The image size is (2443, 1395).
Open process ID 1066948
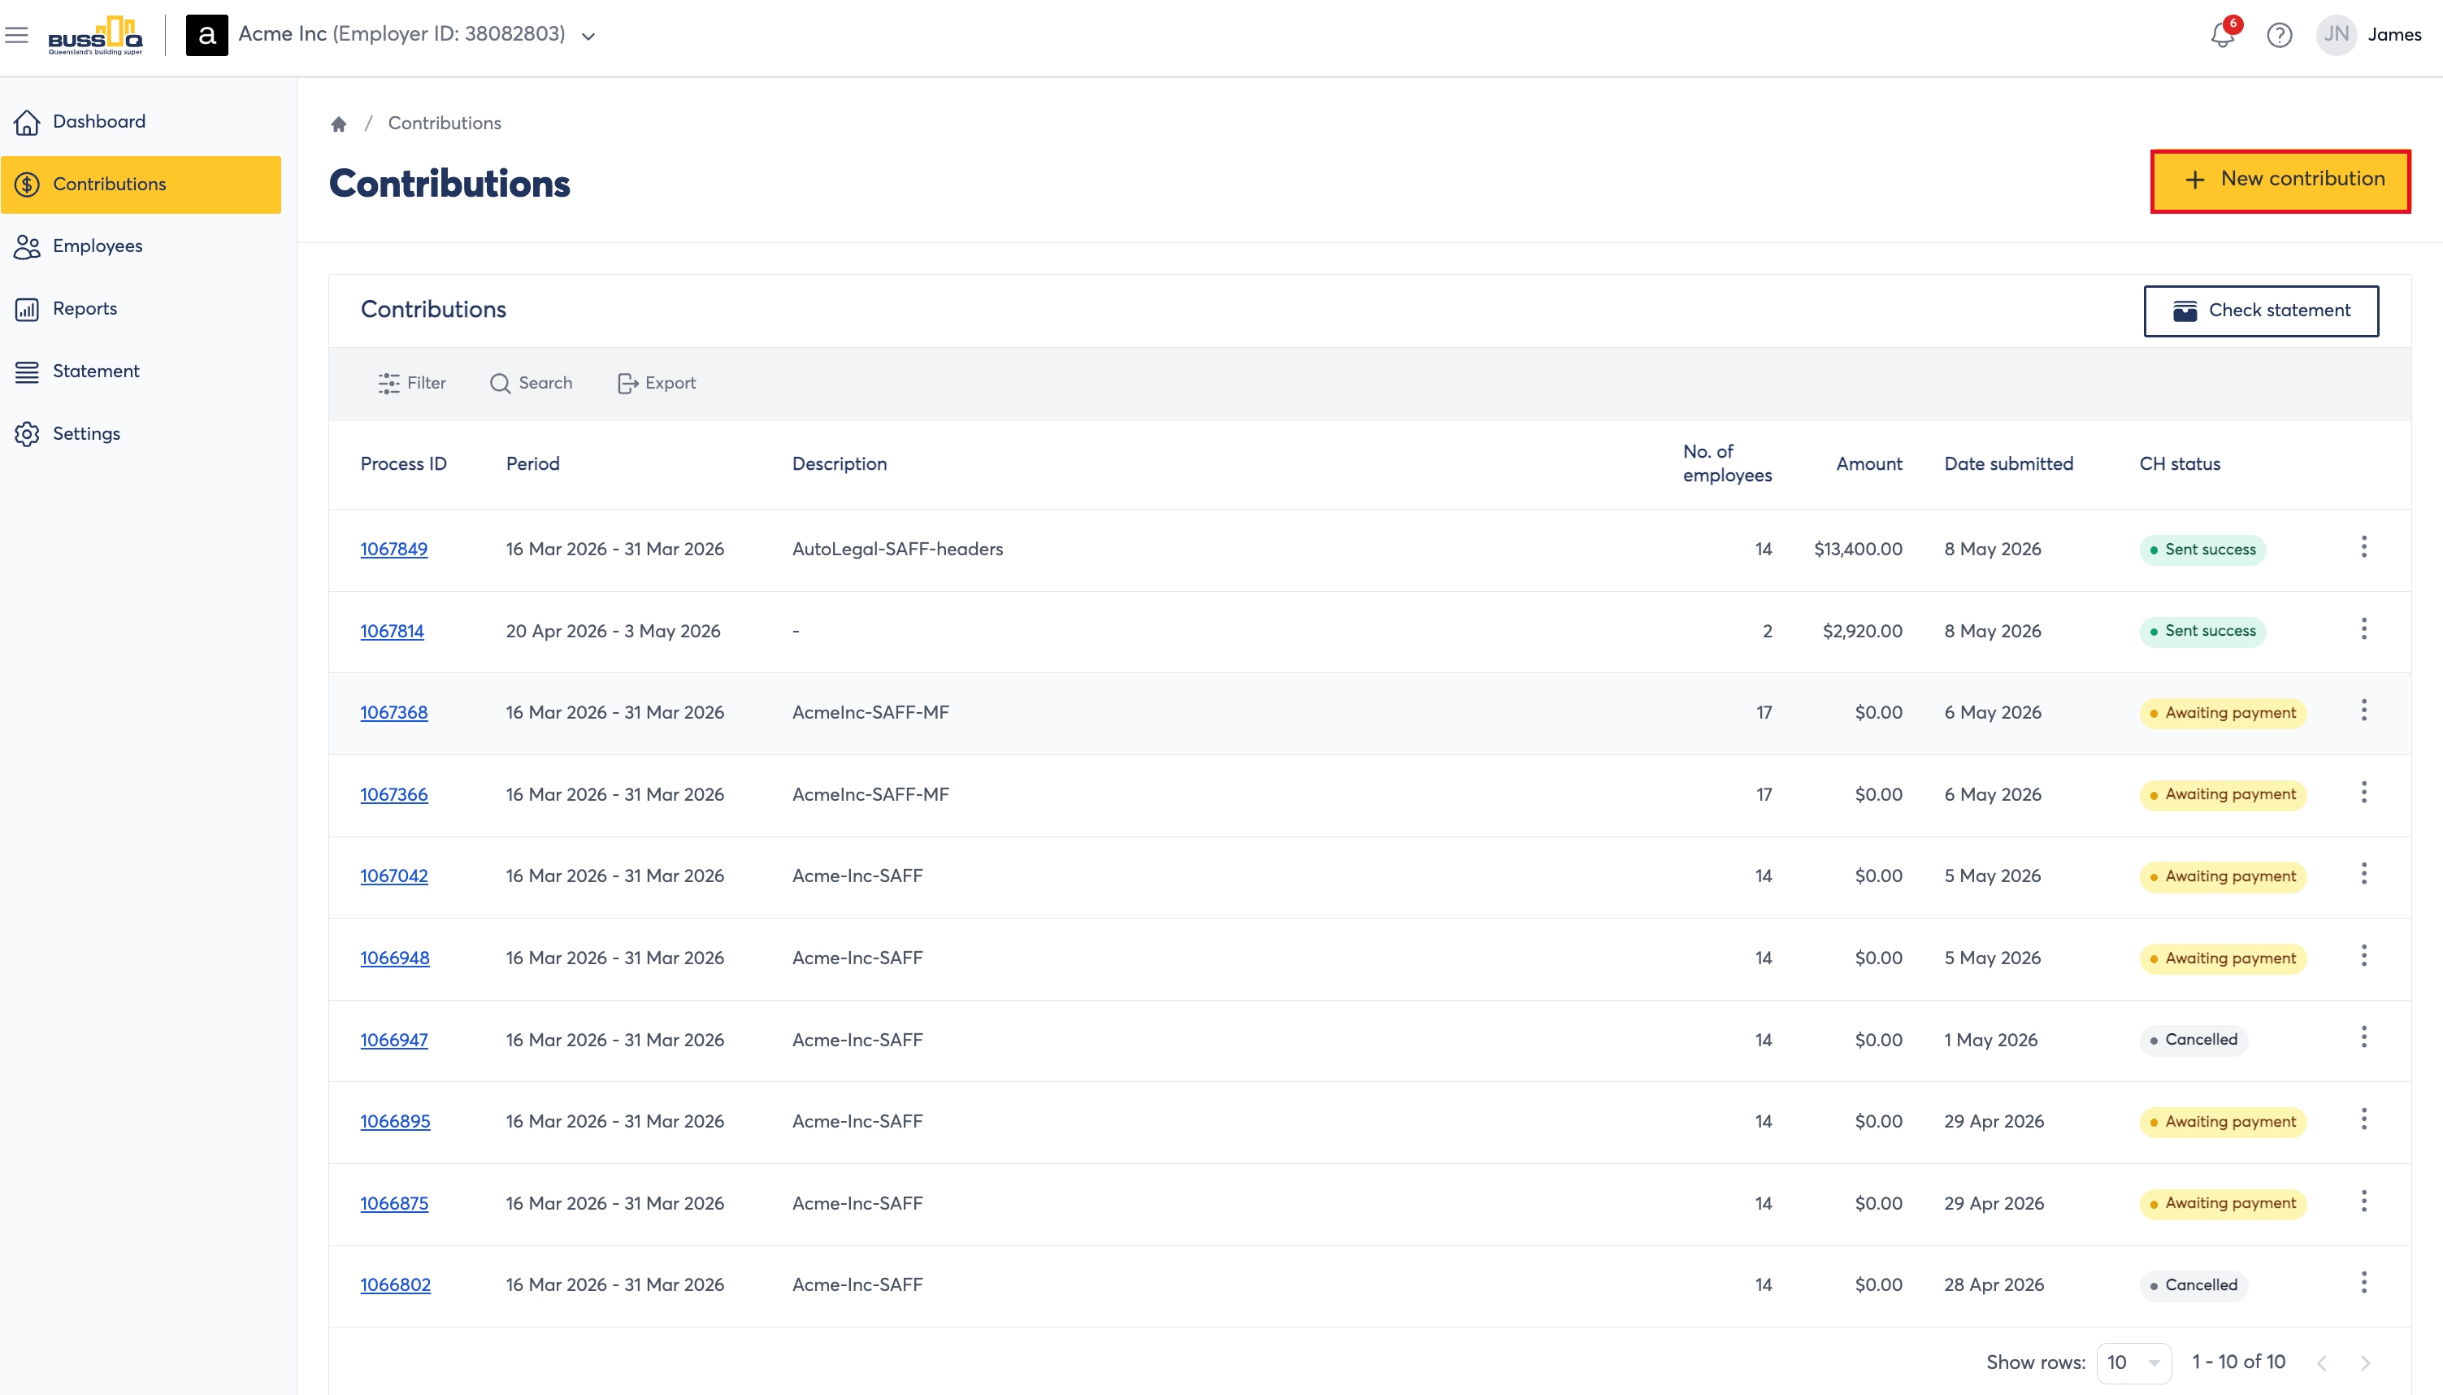394,958
